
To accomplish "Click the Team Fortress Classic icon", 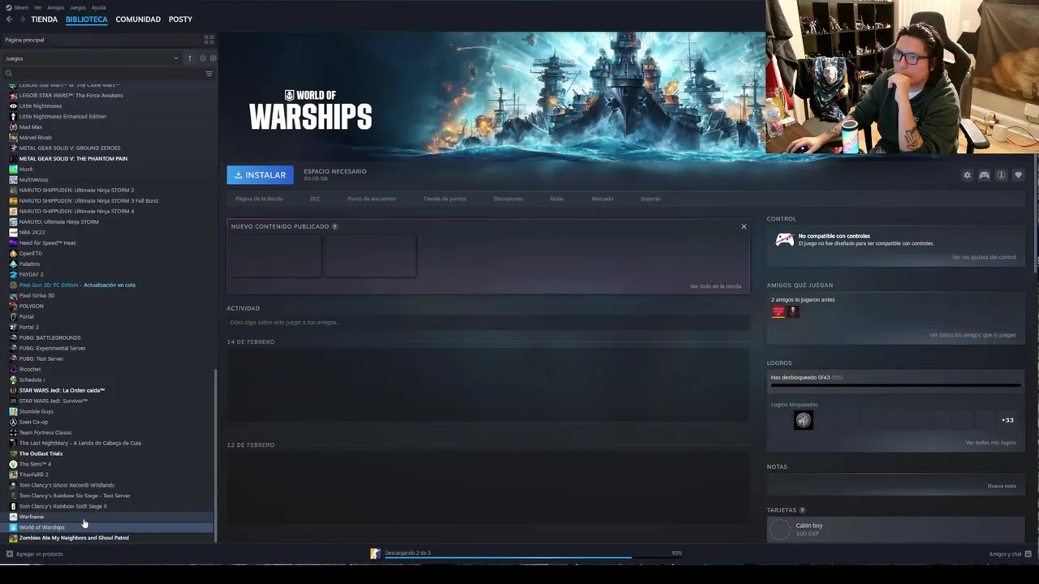I will [x=13, y=432].
